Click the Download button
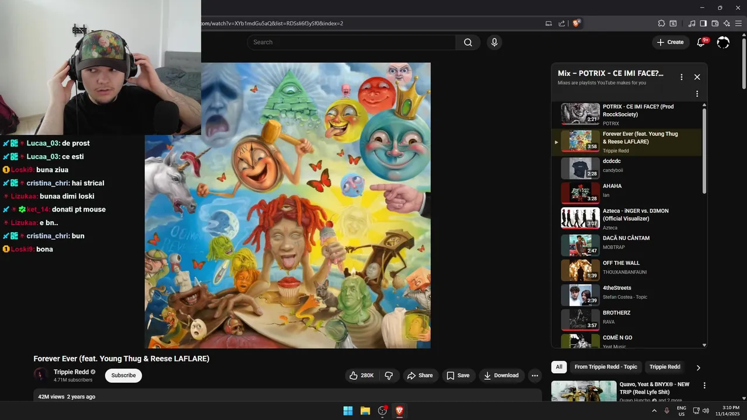 (x=501, y=376)
